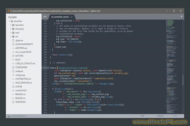The width and height of the screenshot is (190, 126).
Task: Click the configure file icon
Action: click(13, 71)
